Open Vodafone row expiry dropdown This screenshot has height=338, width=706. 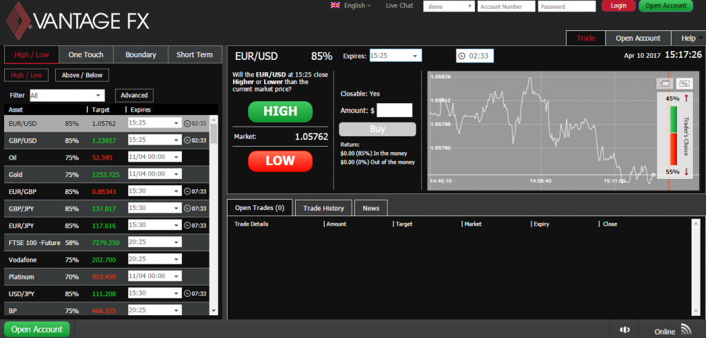155,260
